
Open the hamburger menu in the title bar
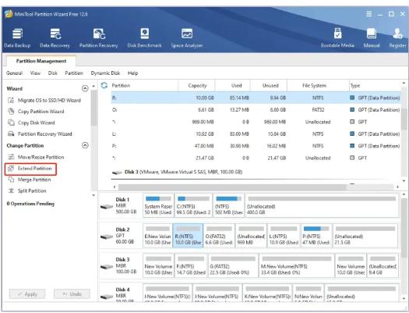pos(368,14)
